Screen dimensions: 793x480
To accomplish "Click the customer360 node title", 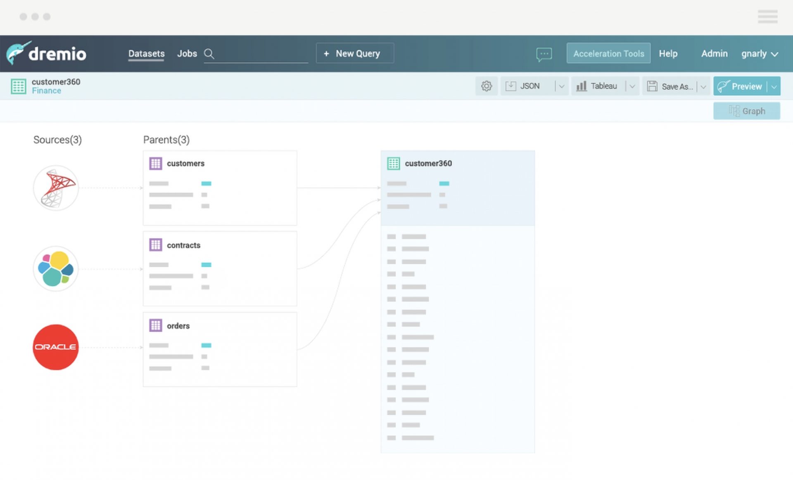I will click(x=428, y=164).
